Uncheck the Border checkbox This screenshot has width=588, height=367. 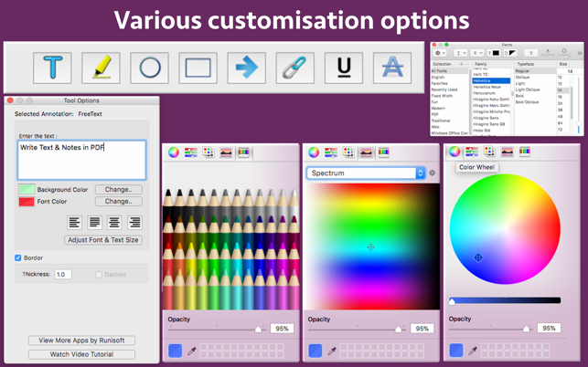click(x=18, y=258)
